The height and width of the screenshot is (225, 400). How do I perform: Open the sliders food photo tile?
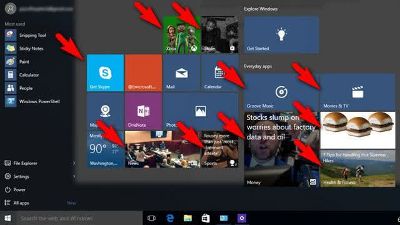pos(357,130)
